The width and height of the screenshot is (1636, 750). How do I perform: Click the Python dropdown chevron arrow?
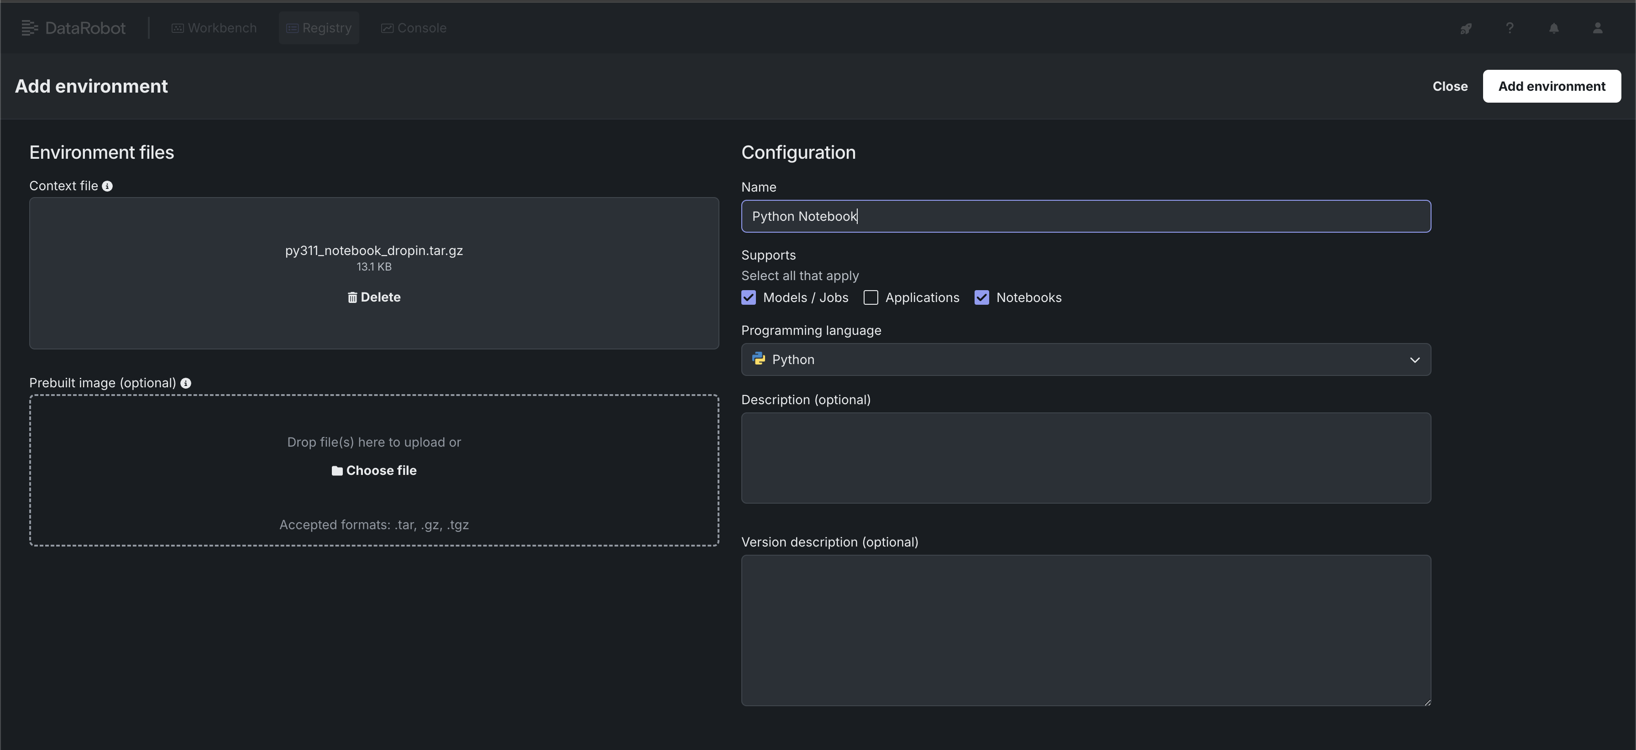click(1414, 360)
